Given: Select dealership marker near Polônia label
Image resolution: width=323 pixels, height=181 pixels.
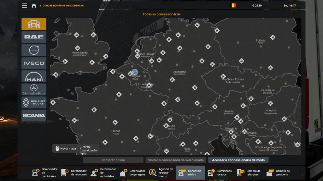Looking at the screenshot, I should (x=273, y=37).
